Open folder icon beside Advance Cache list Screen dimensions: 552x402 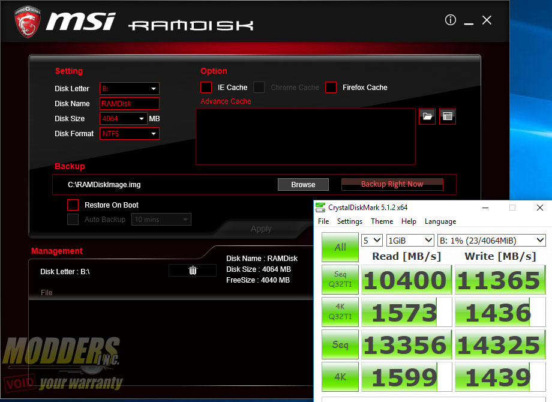pyautogui.click(x=427, y=116)
